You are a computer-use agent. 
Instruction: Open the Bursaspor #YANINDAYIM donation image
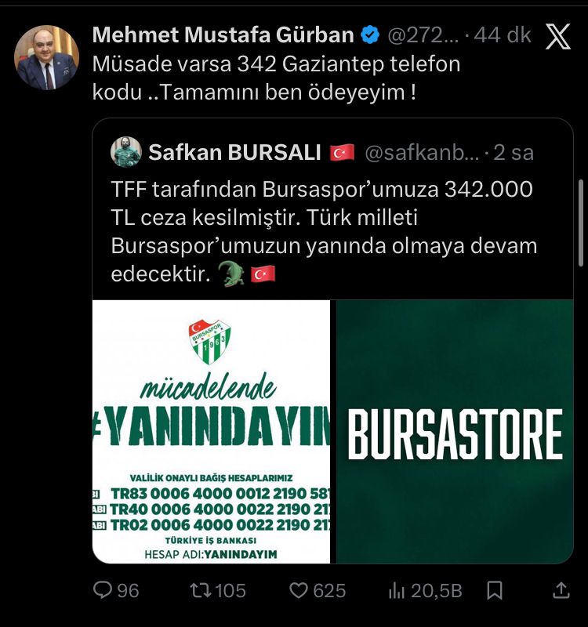[x=211, y=432]
